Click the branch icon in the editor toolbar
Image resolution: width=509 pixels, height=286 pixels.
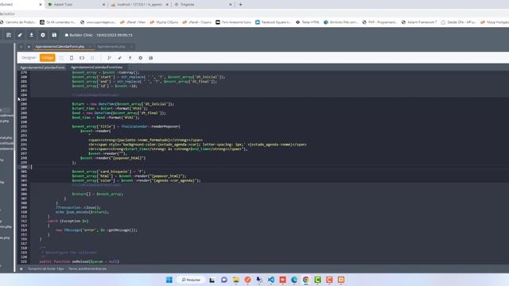[110, 58]
